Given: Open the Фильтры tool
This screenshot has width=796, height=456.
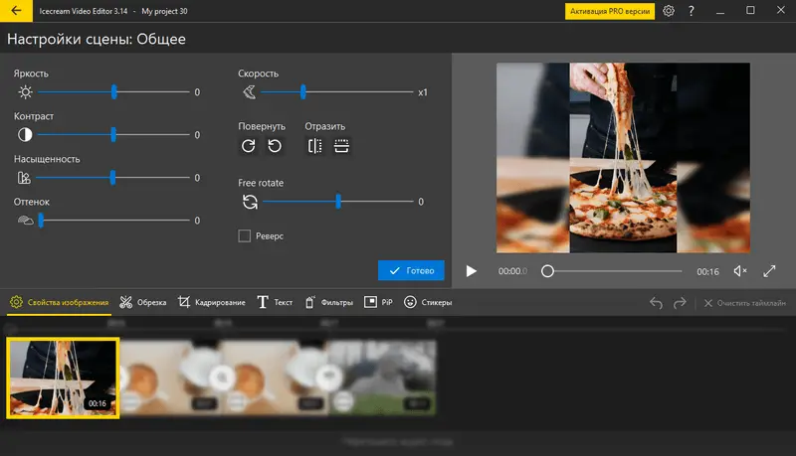Looking at the screenshot, I should [x=329, y=302].
